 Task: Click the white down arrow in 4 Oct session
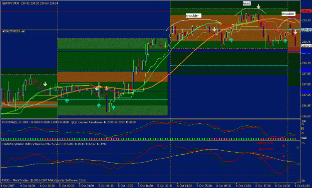(45, 84)
